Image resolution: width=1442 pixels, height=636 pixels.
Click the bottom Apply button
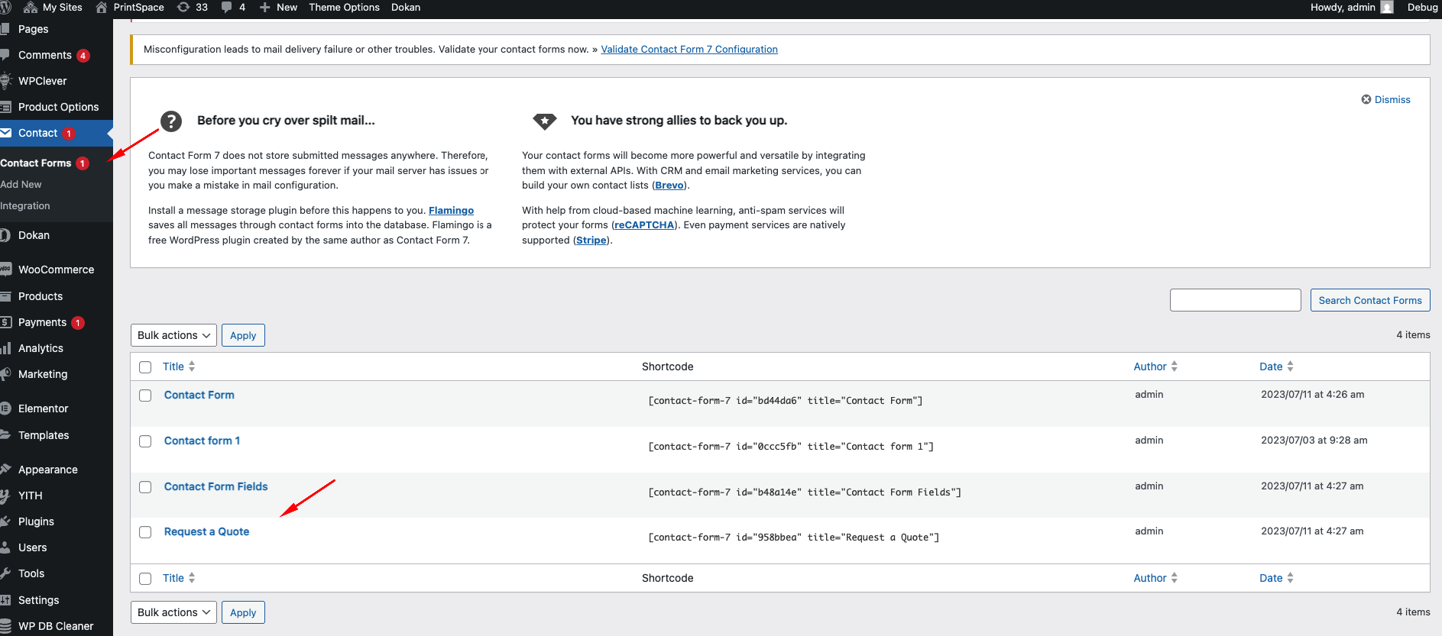click(243, 612)
